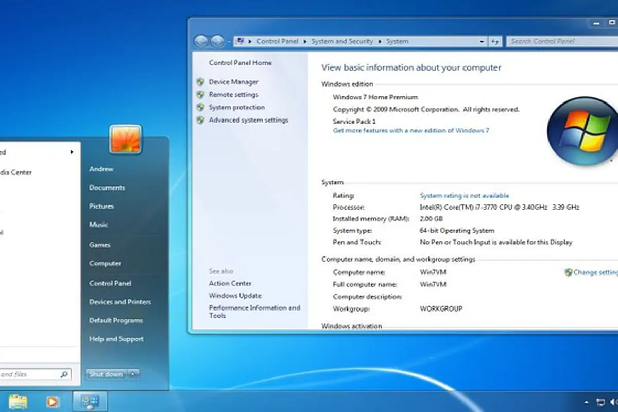
Task: Launch Windows Media Player from taskbar
Action: 52,402
